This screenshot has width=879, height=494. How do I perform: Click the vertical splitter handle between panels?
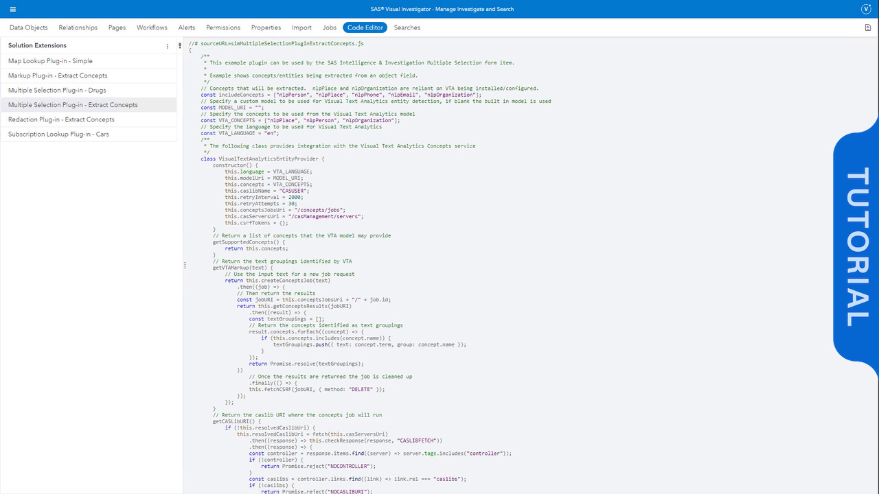184,265
